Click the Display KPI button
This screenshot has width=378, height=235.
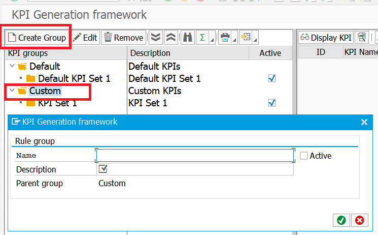(x=326, y=38)
